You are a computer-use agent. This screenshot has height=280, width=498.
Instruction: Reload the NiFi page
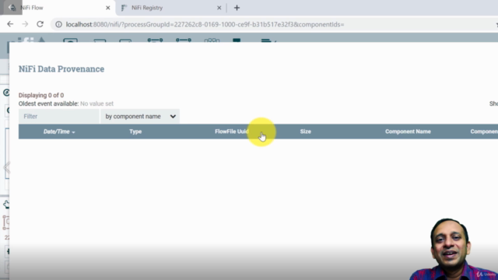(x=40, y=24)
